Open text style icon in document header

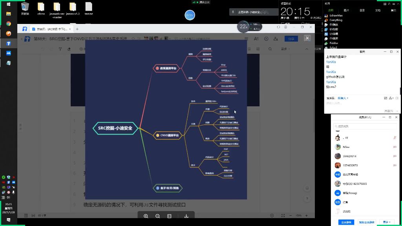pyautogui.click(x=256, y=39)
